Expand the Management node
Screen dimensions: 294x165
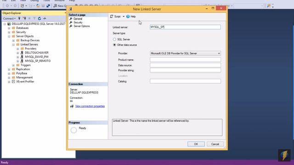pos(9,77)
